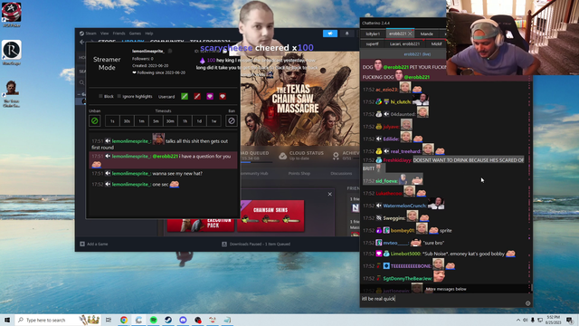
Task: Close the erobb221 tab with its X
Action: 410,34
